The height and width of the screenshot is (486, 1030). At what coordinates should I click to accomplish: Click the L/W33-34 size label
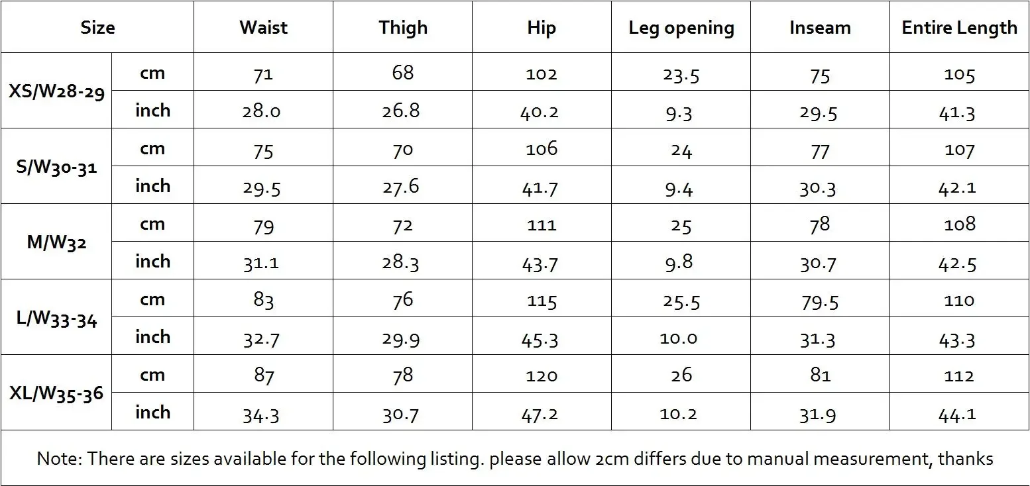(x=56, y=318)
